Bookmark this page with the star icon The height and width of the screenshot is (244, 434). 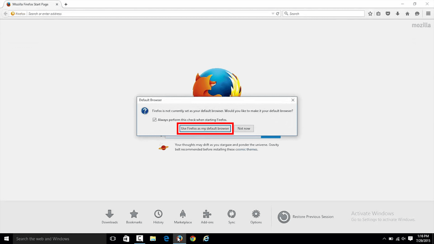(x=370, y=14)
